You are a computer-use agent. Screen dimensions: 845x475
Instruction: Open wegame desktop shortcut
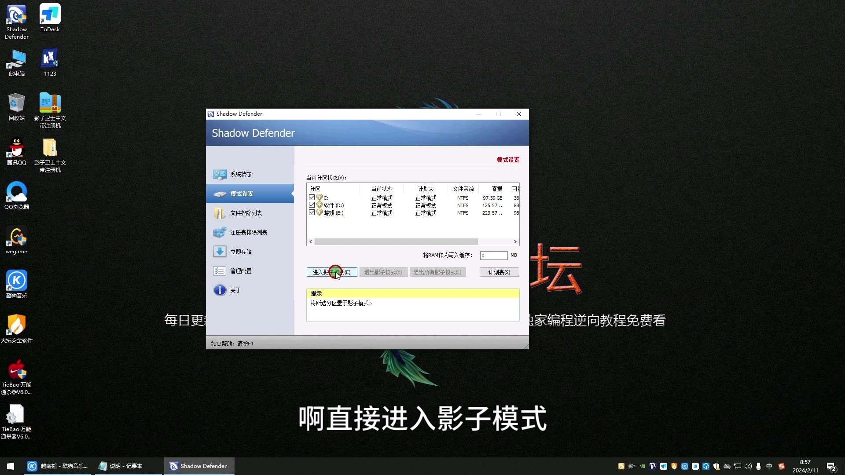point(17,241)
